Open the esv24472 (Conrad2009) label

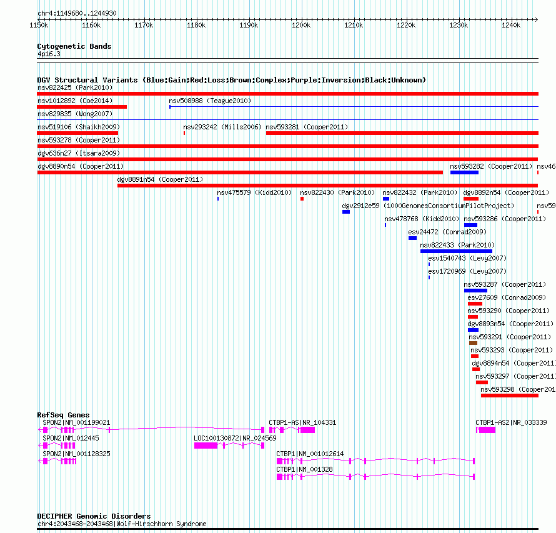tap(447, 232)
